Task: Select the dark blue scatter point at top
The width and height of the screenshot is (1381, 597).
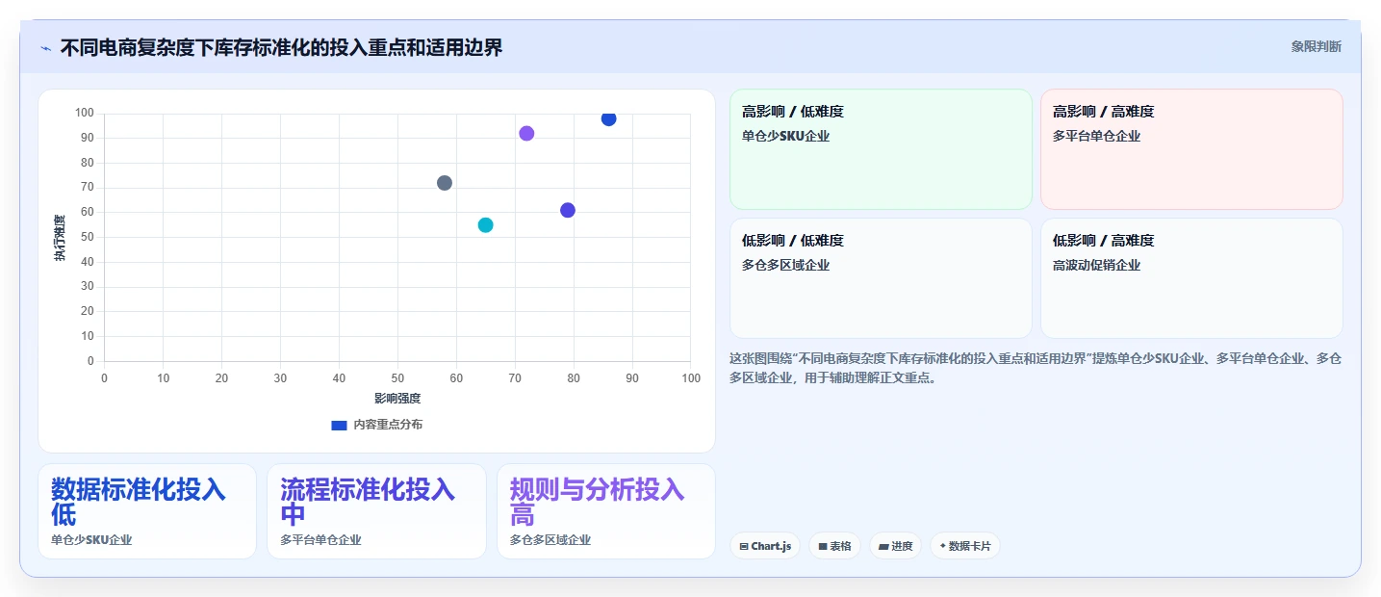Action: 608,118
